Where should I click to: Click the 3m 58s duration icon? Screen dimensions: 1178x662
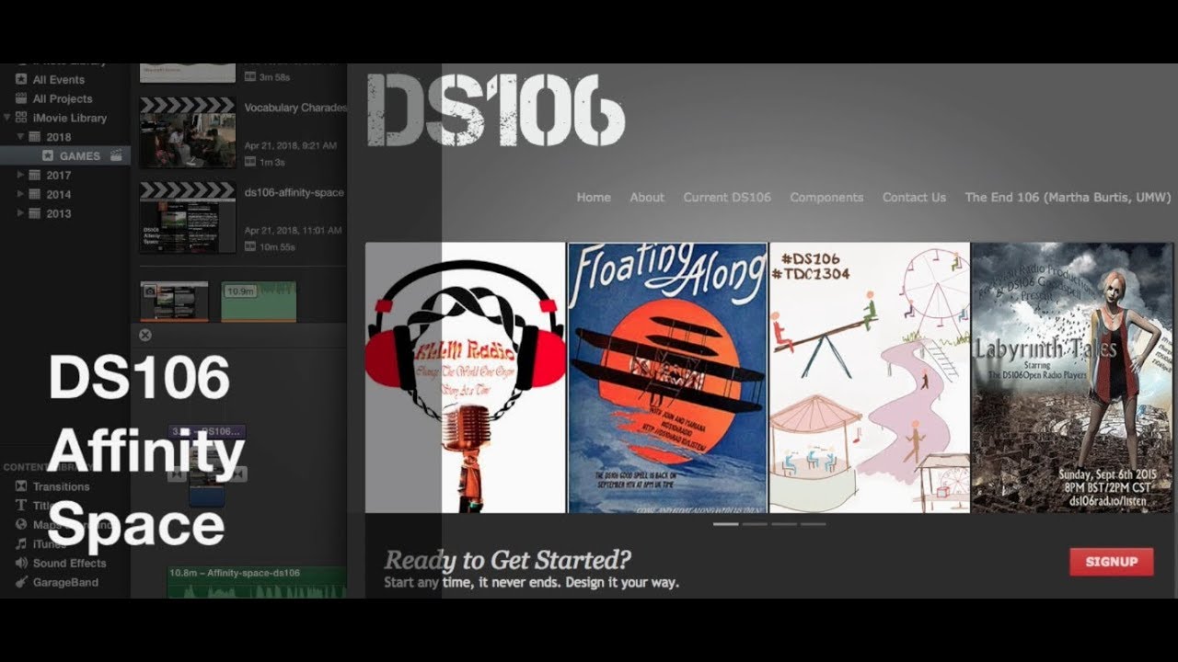pos(249,78)
